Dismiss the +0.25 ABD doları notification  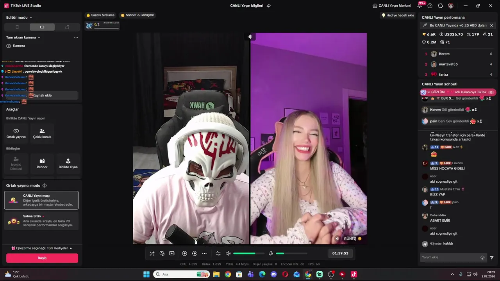491,25
